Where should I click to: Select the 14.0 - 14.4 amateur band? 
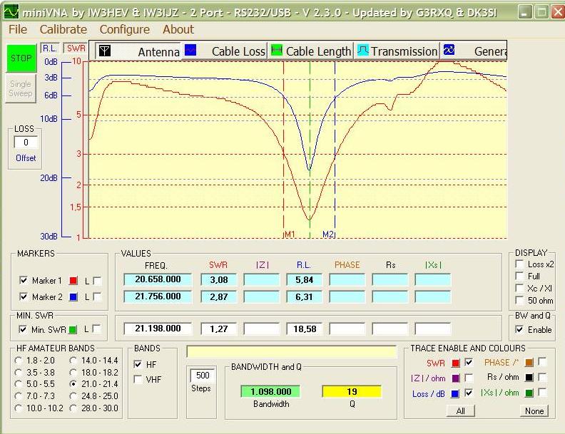(75, 361)
